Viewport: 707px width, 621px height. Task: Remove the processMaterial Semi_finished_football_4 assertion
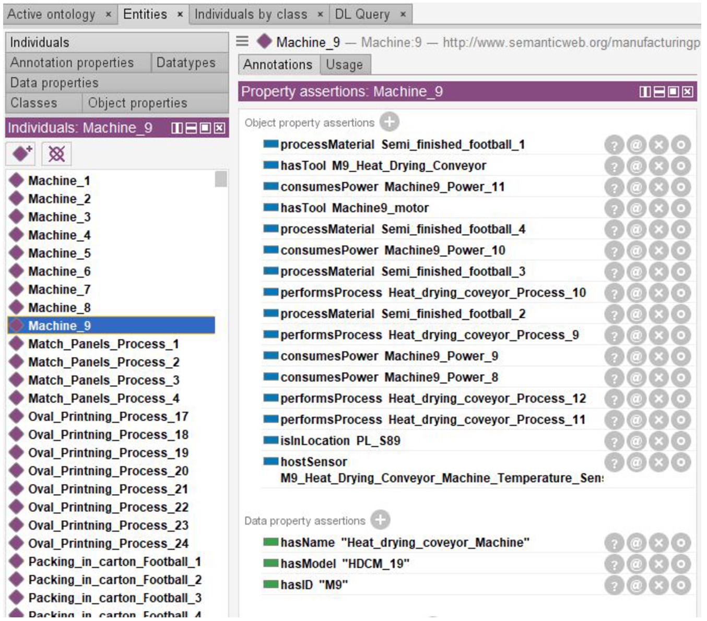658,229
